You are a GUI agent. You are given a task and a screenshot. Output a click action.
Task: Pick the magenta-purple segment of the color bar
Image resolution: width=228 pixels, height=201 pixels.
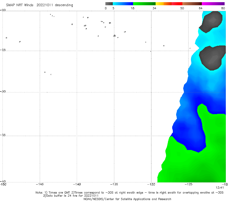213,4
